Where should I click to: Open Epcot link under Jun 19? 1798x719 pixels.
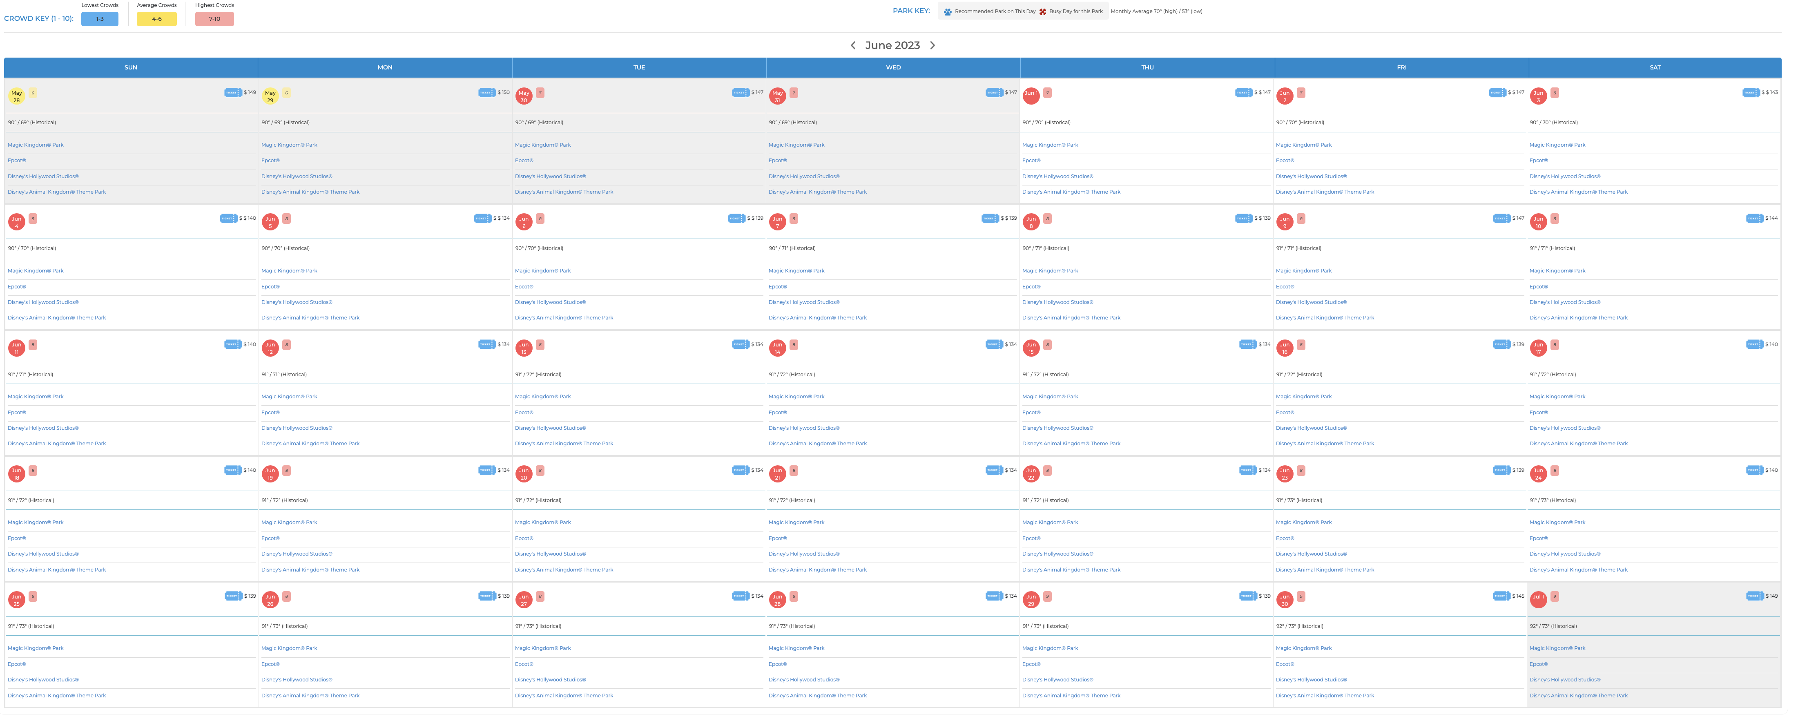(x=270, y=538)
